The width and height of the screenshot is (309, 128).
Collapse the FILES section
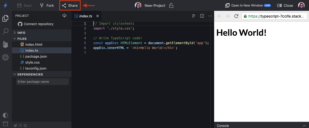pos(22,39)
